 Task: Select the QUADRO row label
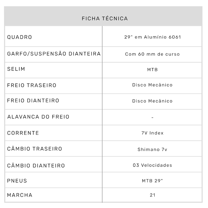(x=20, y=37)
